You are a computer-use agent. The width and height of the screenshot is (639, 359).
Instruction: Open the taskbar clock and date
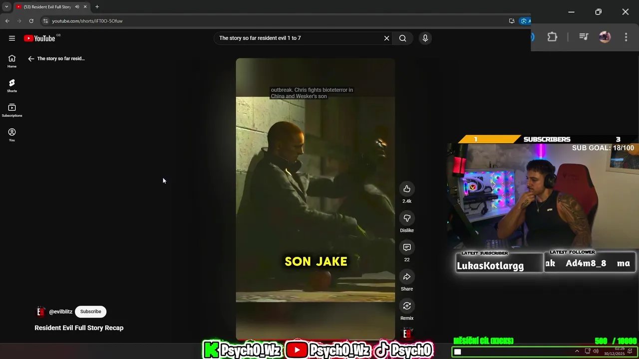615,351
